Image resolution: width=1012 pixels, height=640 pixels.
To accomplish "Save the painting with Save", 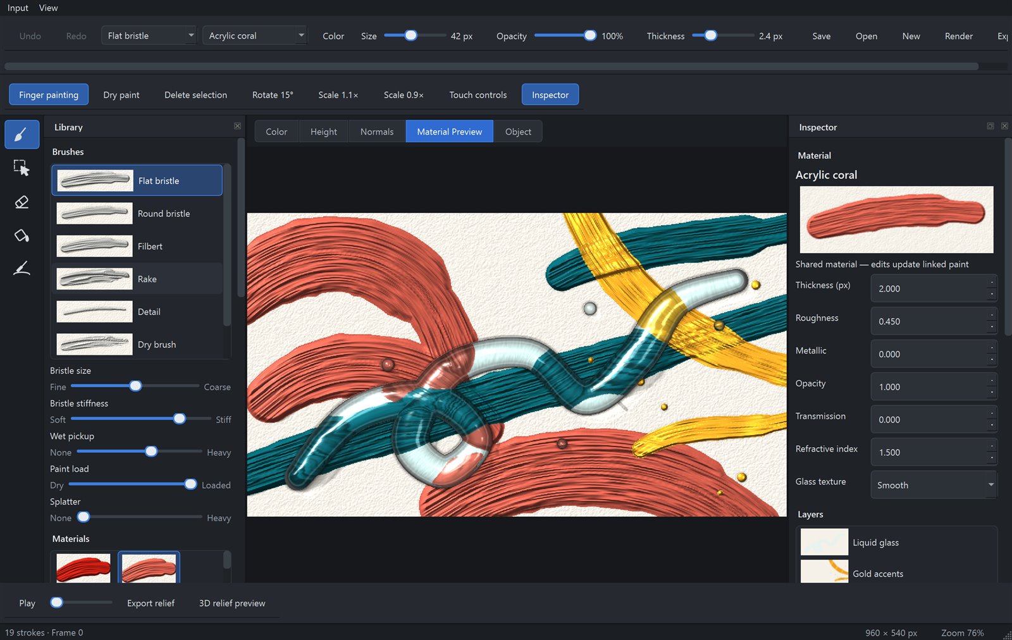I will tap(822, 36).
